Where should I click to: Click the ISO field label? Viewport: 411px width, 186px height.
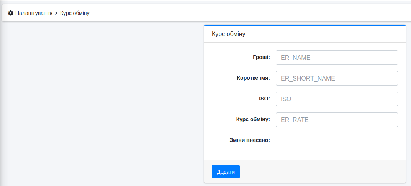[x=264, y=99]
